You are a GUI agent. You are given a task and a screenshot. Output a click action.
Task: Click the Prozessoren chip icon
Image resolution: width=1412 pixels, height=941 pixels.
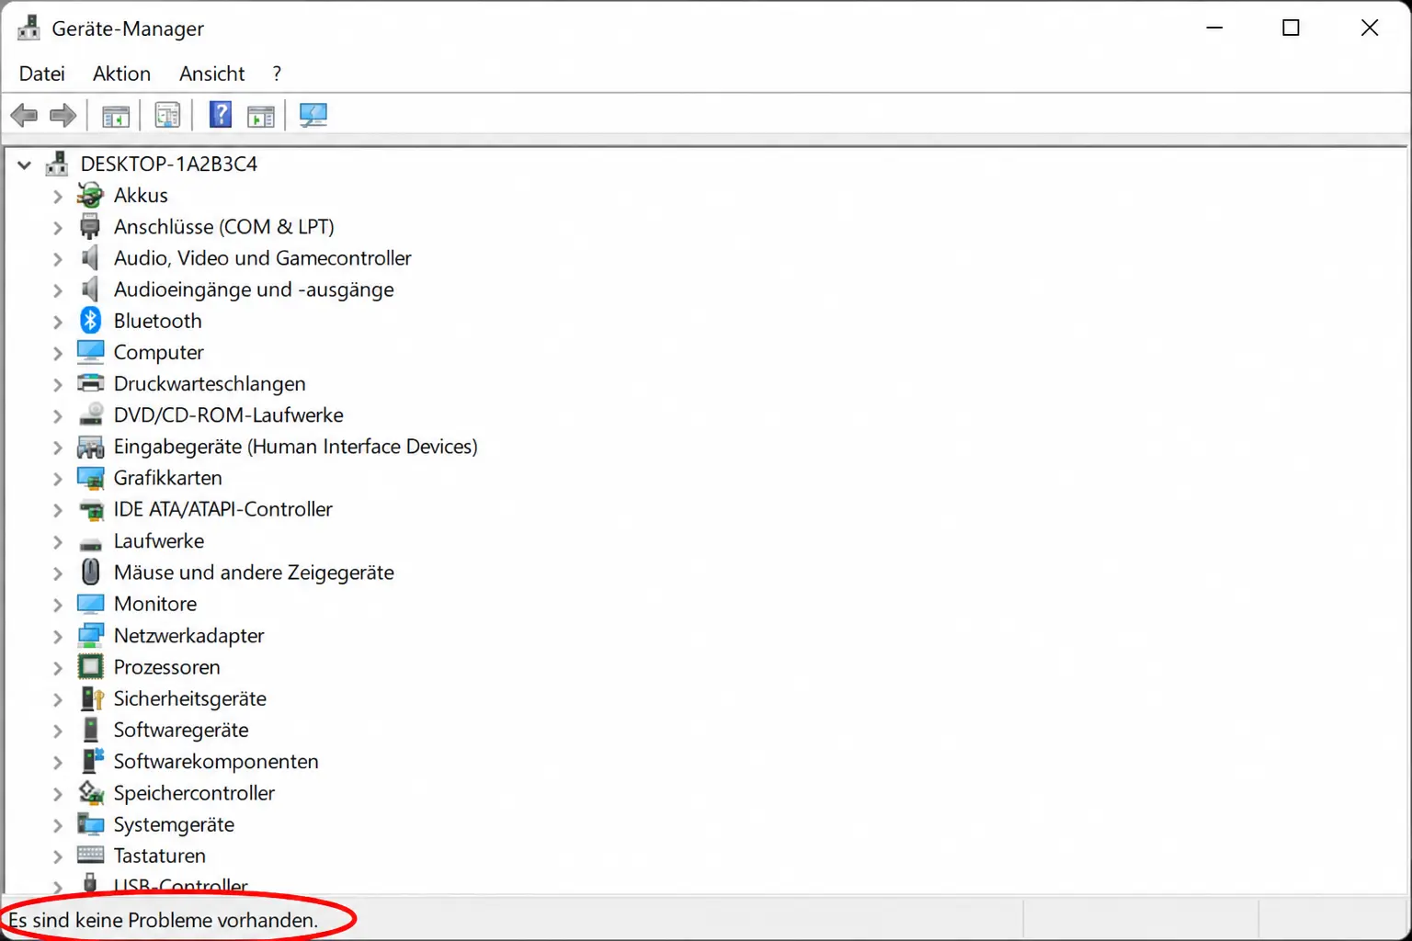[90, 667]
